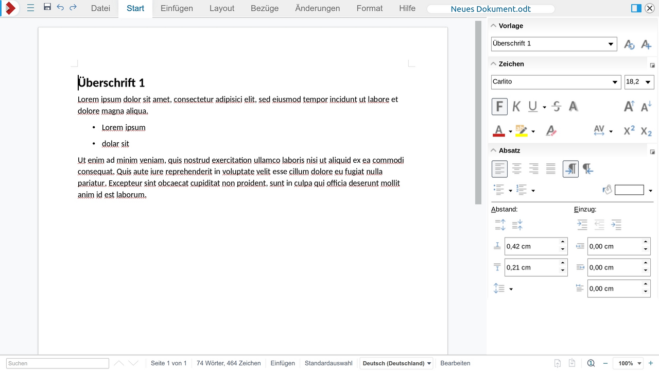The image size is (659, 371).
Task: Toggle right-to-left paragraph direction
Action: (x=587, y=168)
